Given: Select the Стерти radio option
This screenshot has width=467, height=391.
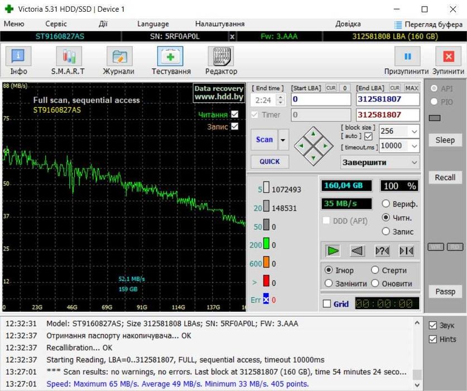Looking at the screenshot, I should point(375,270).
